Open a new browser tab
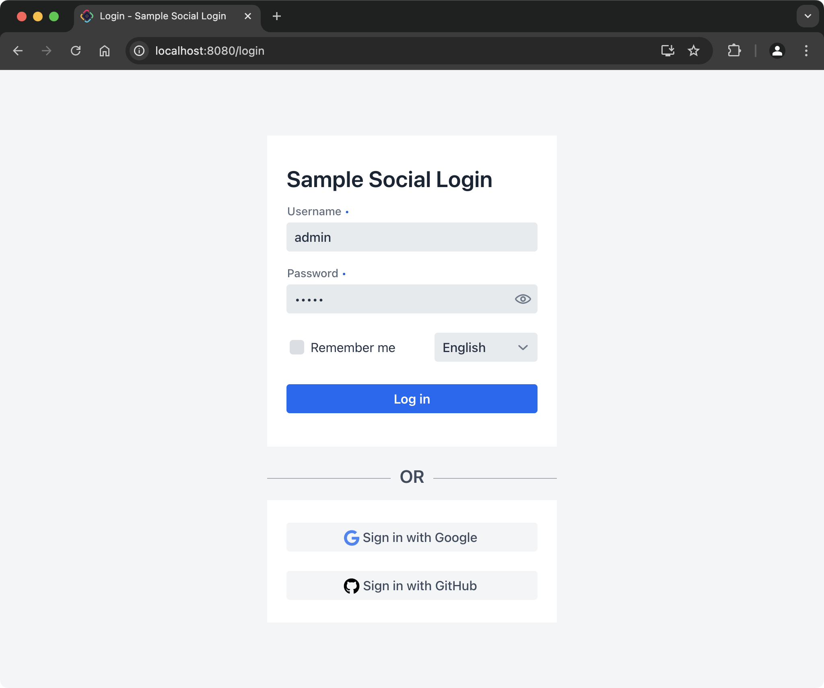824x688 pixels. coord(277,16)
